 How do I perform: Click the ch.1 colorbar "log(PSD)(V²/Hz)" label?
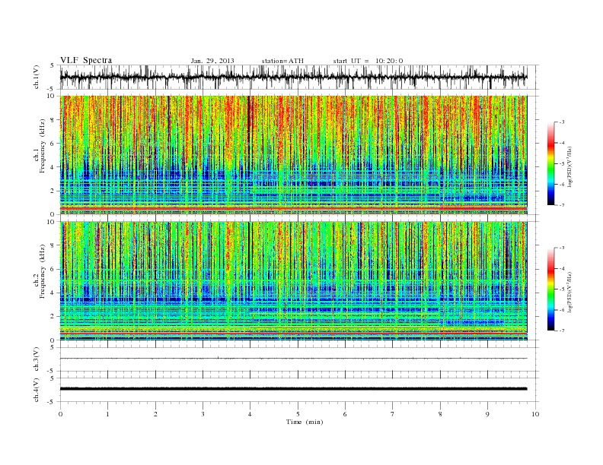(569, 166)
